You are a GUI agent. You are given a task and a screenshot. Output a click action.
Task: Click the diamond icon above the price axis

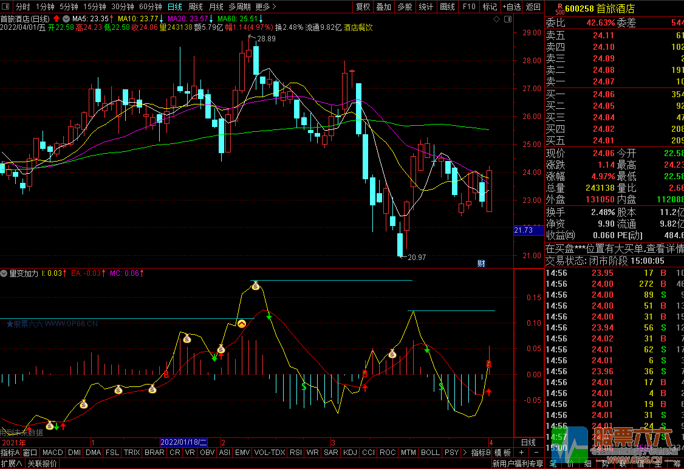(496, 19)
